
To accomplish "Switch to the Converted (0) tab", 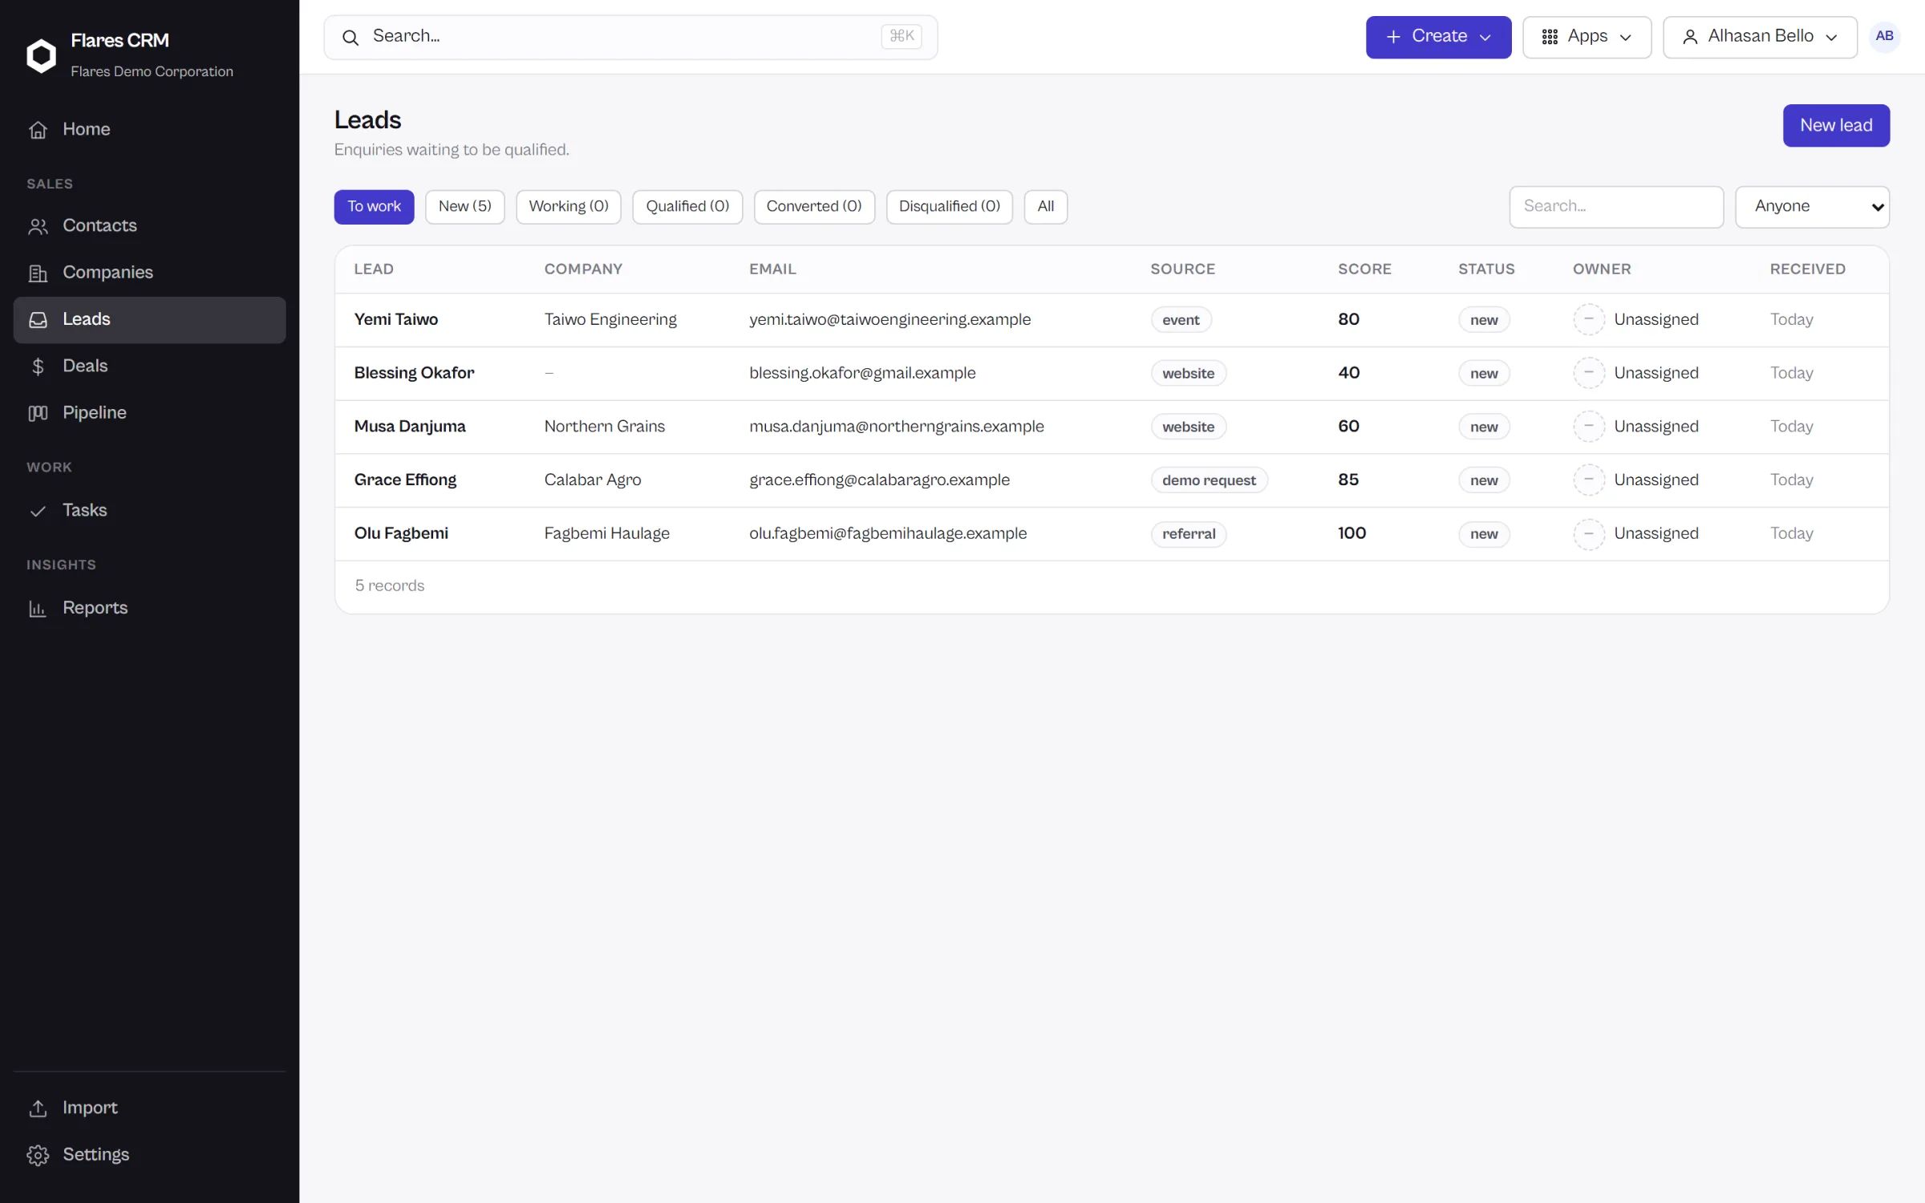I will [x=814, y=207].
